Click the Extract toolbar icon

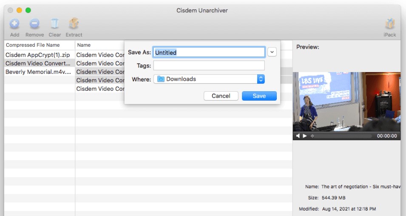pos(74,23)
